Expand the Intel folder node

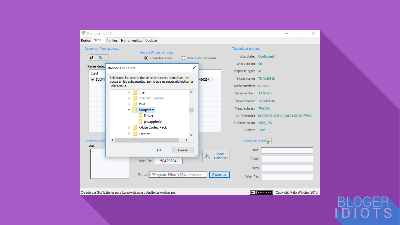[x=129, y=92]
